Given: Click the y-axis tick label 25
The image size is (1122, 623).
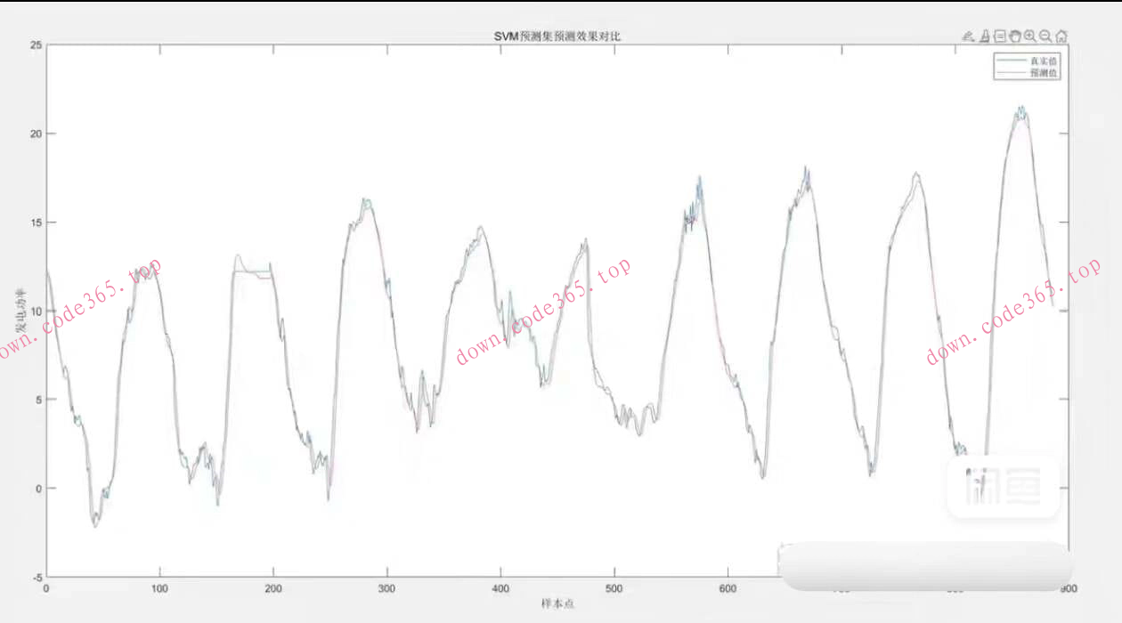Looking at the screenshot, I should [x=36, y=44].
